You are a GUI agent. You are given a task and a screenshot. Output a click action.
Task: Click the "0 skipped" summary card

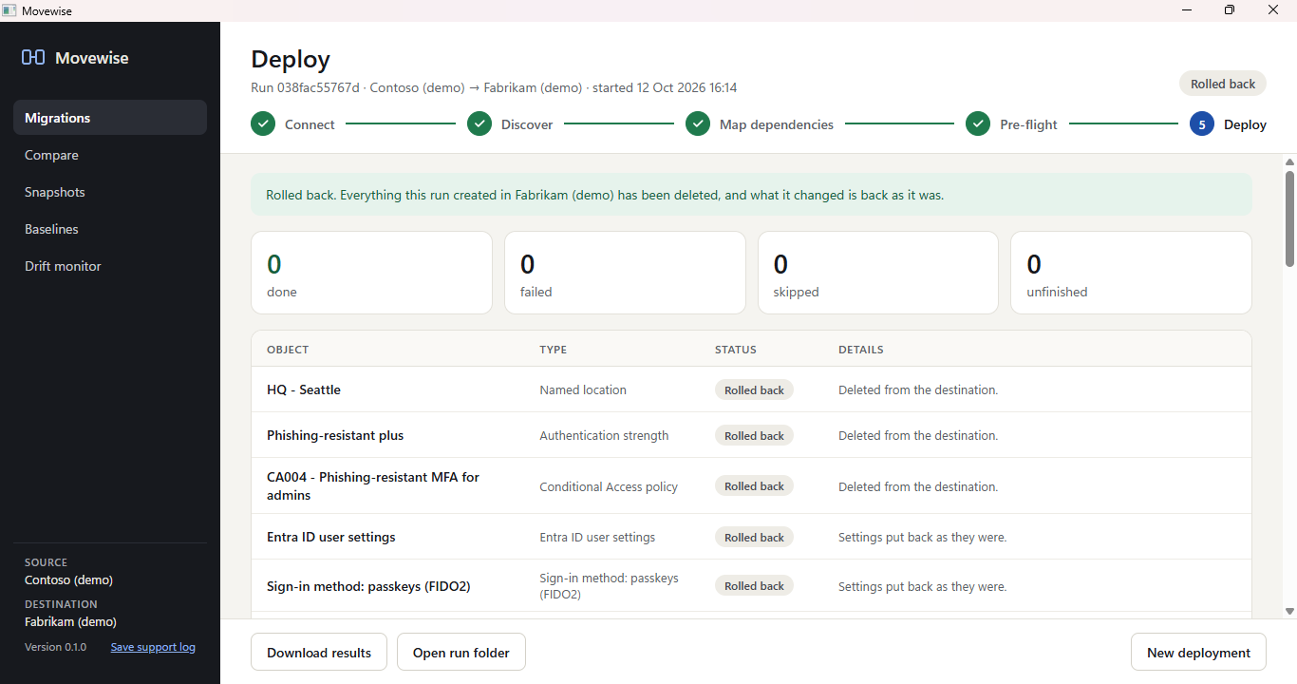pyautogui.click(x=878, y=273)
